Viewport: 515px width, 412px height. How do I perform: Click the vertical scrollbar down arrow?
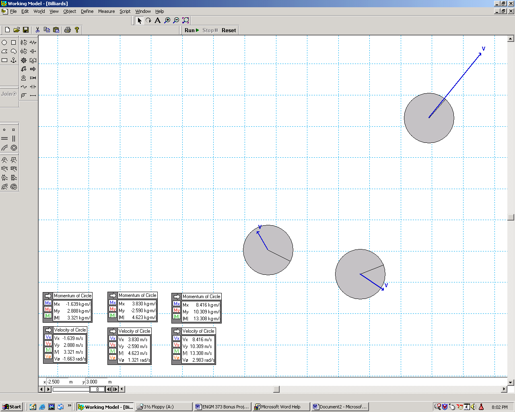tap(511, 382)
